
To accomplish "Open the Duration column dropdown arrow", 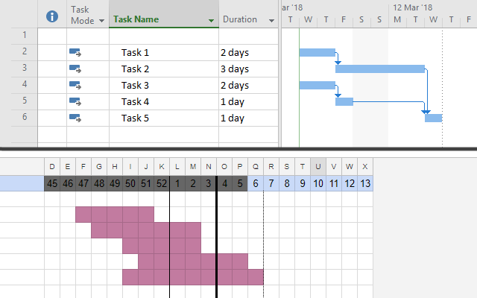I will pyautogui.click(x=271, y=20).
